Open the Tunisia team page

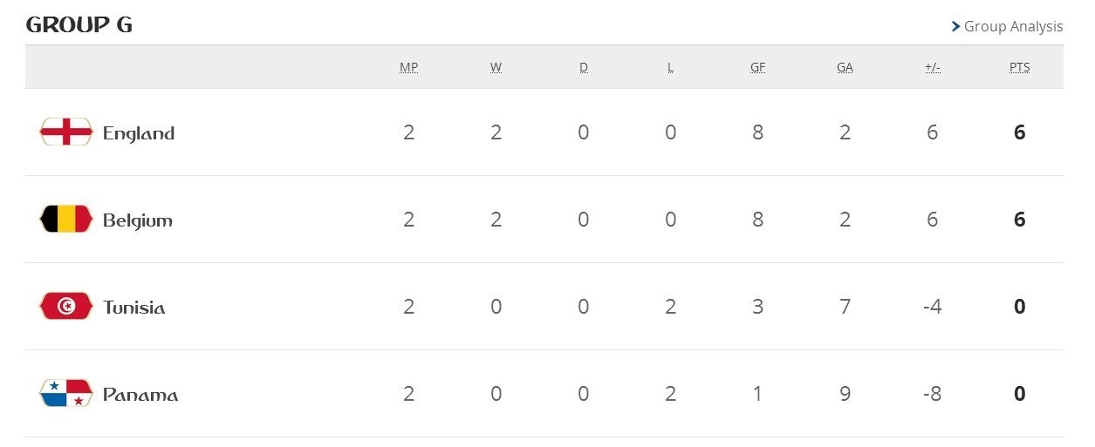pos(134,308)
